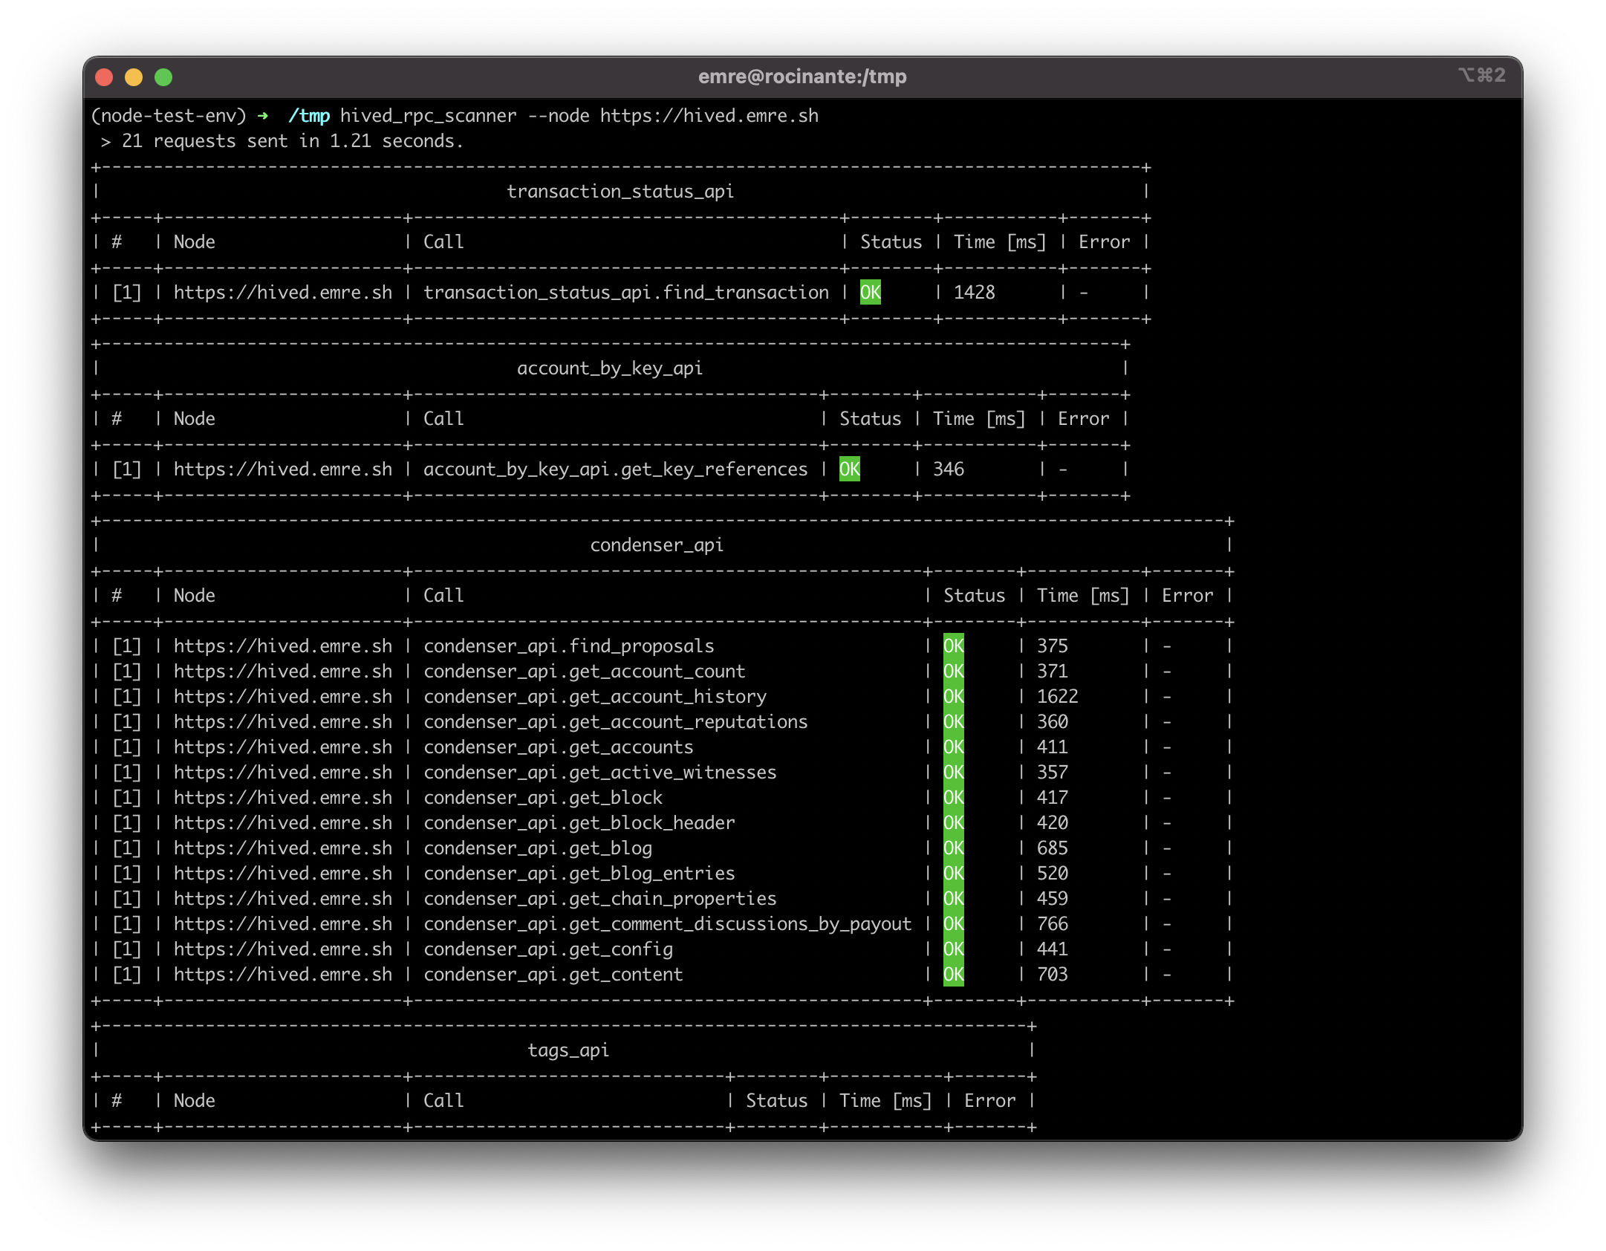The image size is (1606, 1251).
Task: Click the node URL in the get_accounts row
Action: (283, 747)
